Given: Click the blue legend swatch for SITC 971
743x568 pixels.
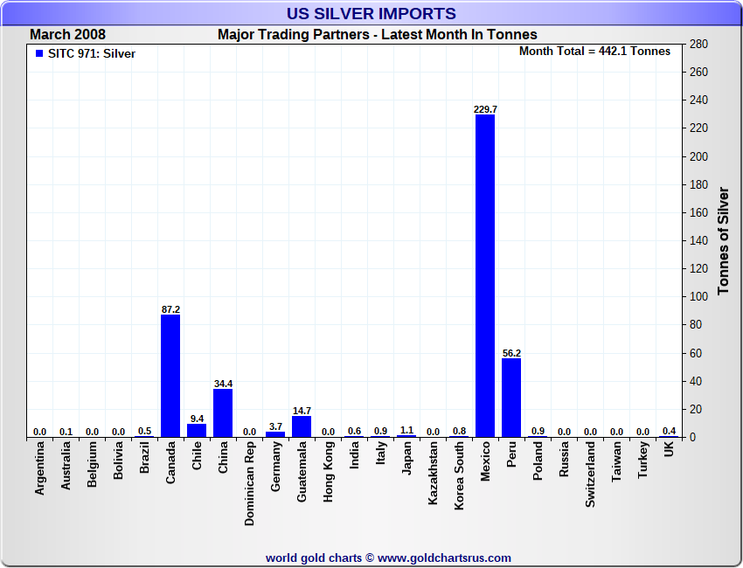Looking at the screenshot, I should 38,54.
